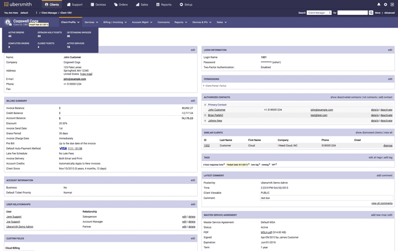398x251 pixels.
Task: Click the view map link
Action: (86, 74)
